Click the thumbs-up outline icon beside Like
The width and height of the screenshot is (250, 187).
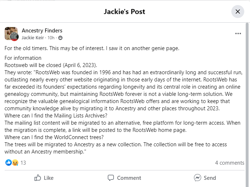point(38,178)
